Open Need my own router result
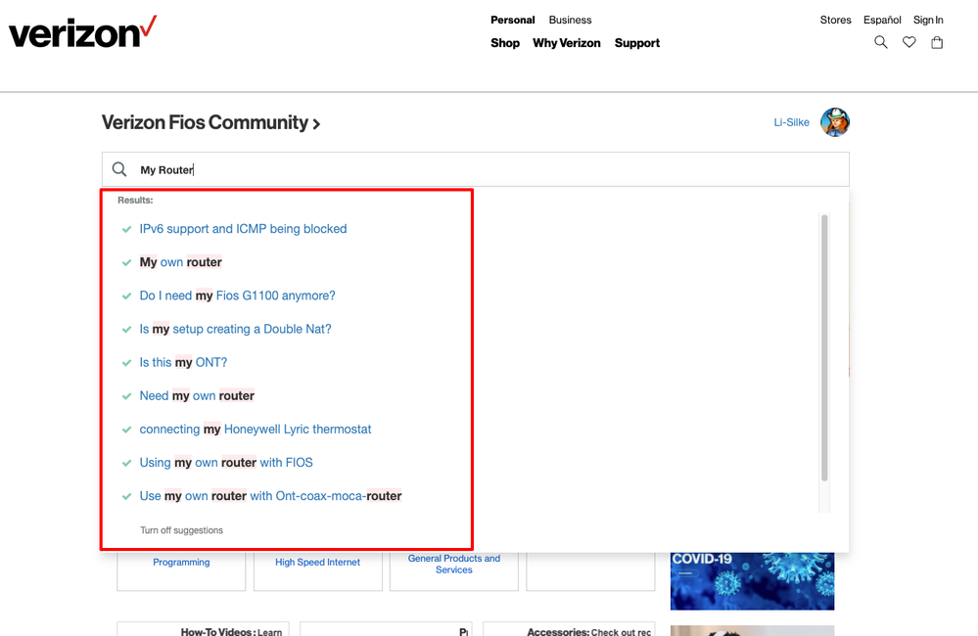Screen dimensions: 978x636 pos(197,396)
